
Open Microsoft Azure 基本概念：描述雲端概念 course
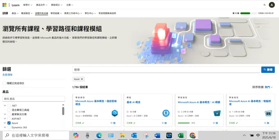[96, 102]
